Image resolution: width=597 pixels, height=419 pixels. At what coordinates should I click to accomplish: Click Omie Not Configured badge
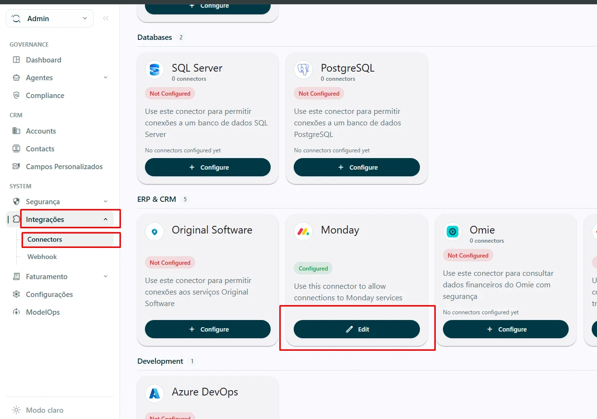point(468,256)
